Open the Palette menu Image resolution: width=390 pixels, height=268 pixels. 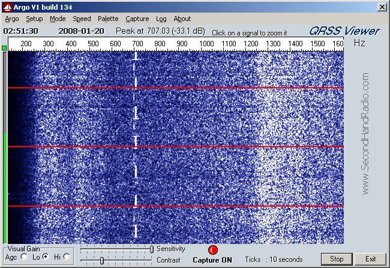[x=108, y=19]
